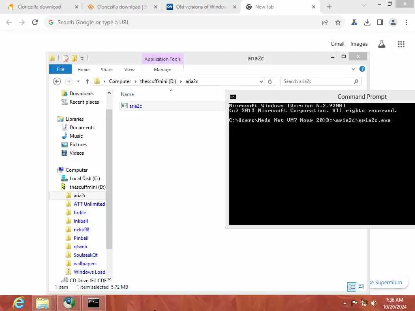Click Explorer back navigation arrow

click(x=57, y=81)
